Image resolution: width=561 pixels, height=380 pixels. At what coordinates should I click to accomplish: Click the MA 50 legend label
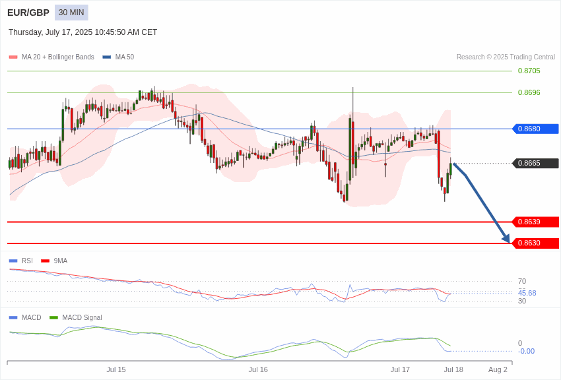(125, 57)
